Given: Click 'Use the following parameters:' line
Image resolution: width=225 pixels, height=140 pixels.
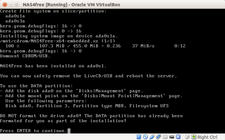Looking at the screenshot, I should [46, 101].
